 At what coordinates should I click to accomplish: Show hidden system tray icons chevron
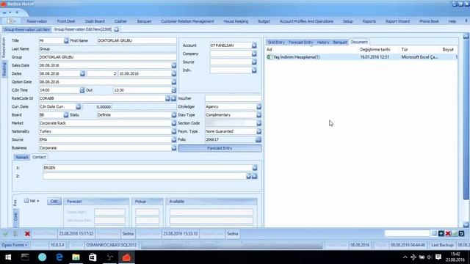[x=405, y=257]
